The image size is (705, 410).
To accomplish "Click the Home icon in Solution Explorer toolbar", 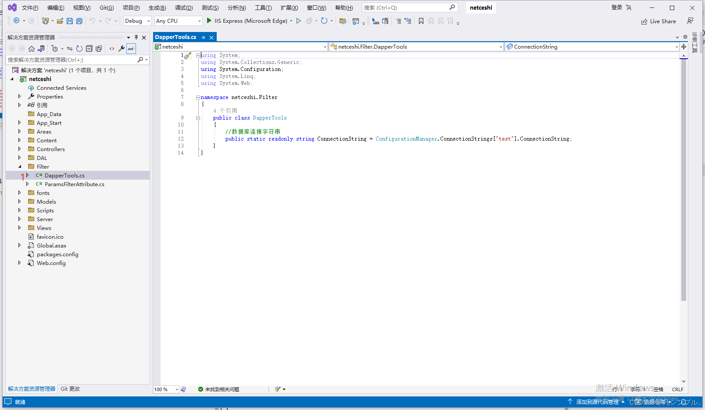I will (x=31, y=48).
